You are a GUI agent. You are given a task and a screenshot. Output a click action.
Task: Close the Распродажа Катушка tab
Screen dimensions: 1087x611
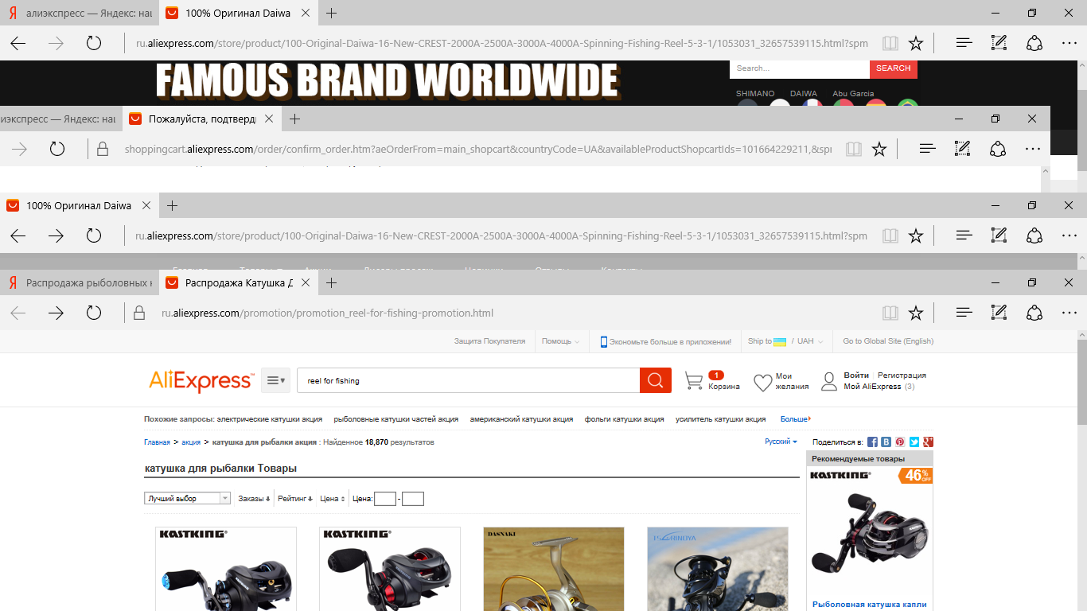pyautogui.click(x=307, y=282)
